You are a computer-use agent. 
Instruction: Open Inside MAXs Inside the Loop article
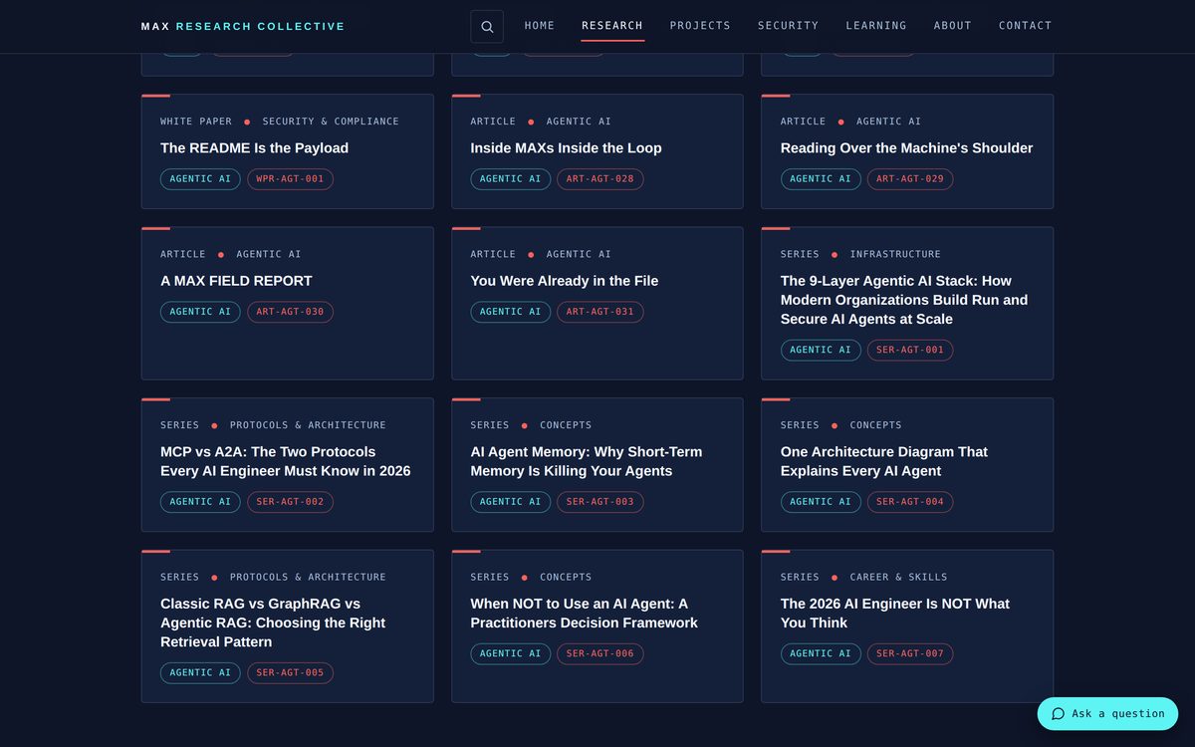566,148
